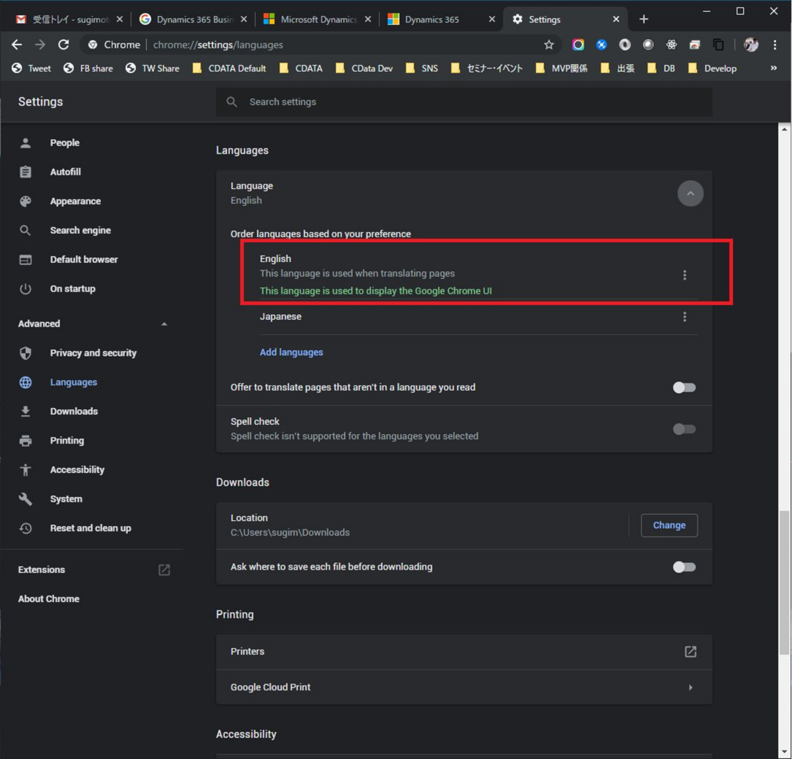Click the Printing printer icon
This screenshot has width=792, height=759.
tap(25, 440)
